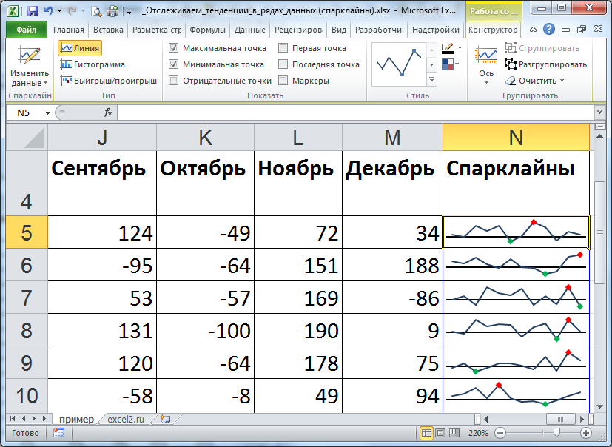Screen dimensions: 612x447
Task: Uncheck the Максимальная точка checkbox
Action: (x=174, y=48)
